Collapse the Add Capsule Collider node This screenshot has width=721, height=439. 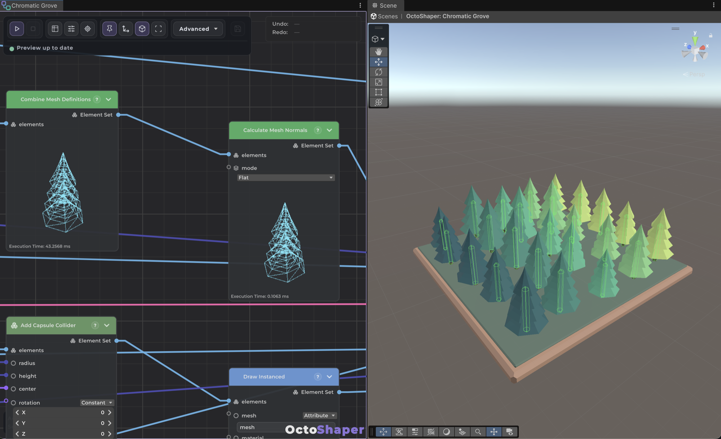point(107,325)
